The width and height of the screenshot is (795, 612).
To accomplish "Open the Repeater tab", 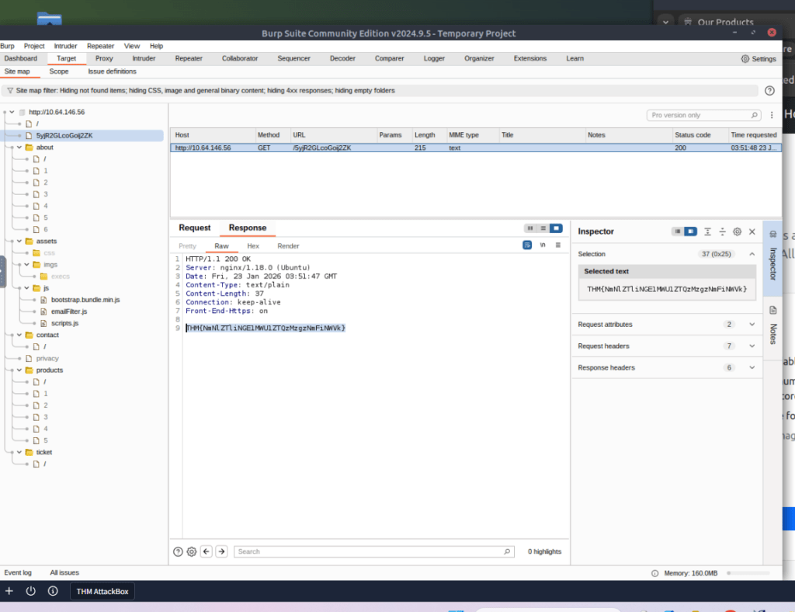I will (189, 59).
